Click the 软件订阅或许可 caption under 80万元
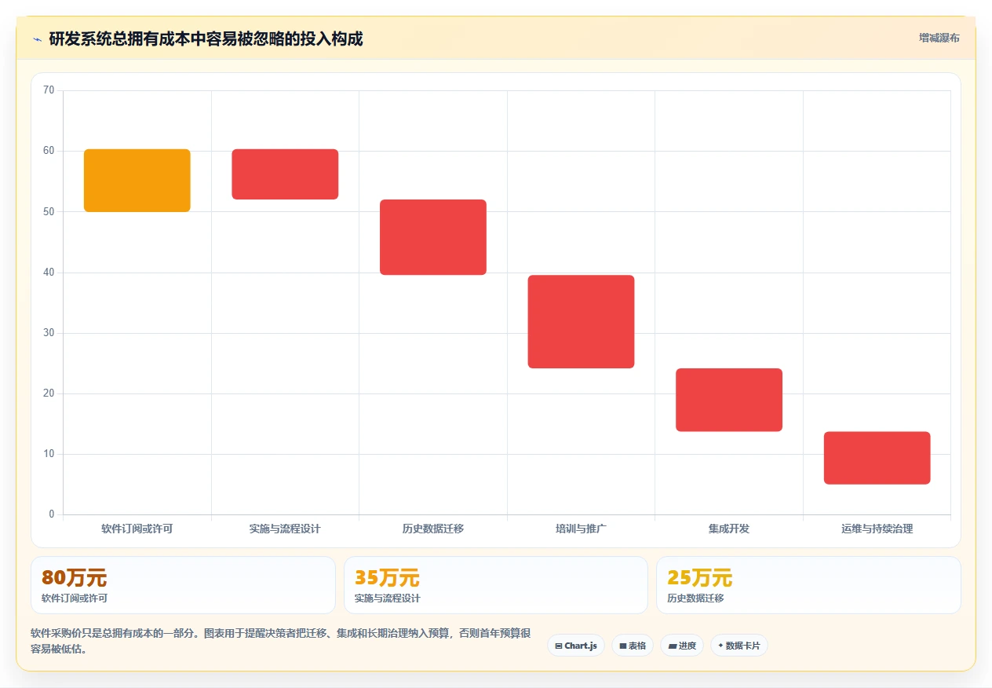The width and height of the screenshot is (992, 688). point(75,598)
